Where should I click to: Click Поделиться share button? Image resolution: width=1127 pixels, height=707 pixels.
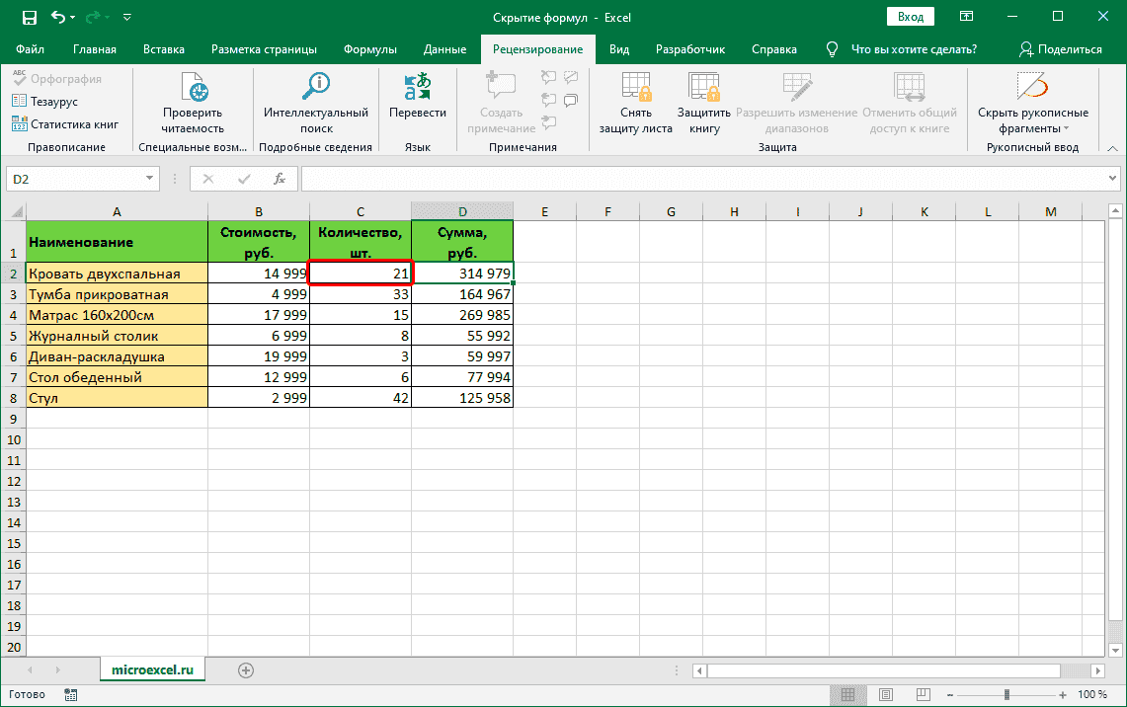1061,49
